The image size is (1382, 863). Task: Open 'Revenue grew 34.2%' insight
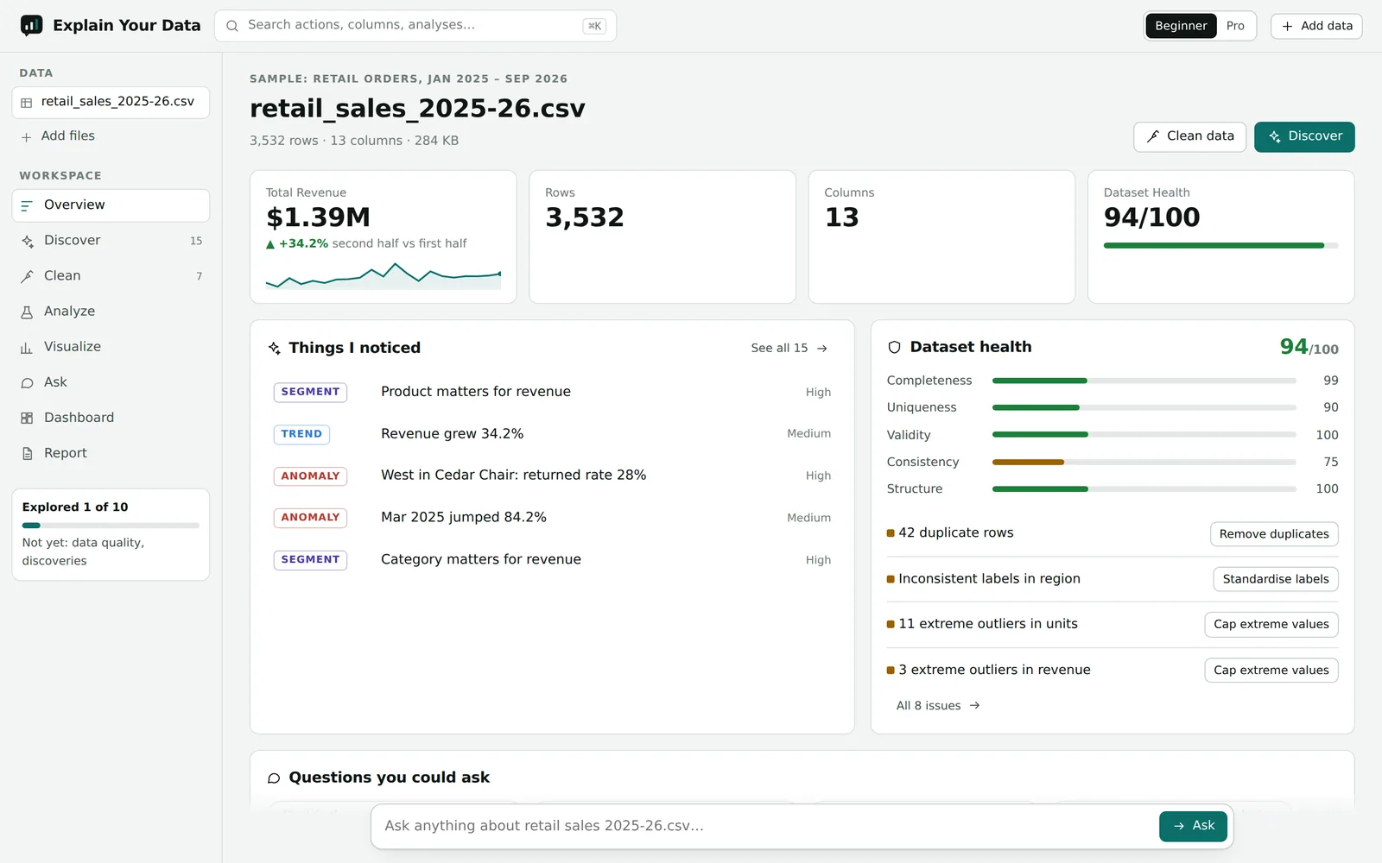[552, 434]
